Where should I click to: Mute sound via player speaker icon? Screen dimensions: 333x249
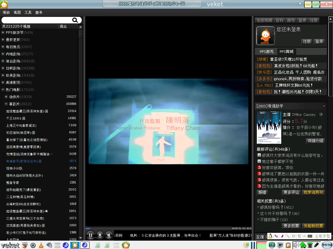pyautogui.click(x=109, y=235)
